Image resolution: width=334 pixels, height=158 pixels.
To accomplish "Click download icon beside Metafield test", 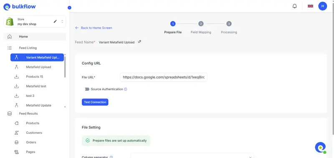I will coord(17,86).
